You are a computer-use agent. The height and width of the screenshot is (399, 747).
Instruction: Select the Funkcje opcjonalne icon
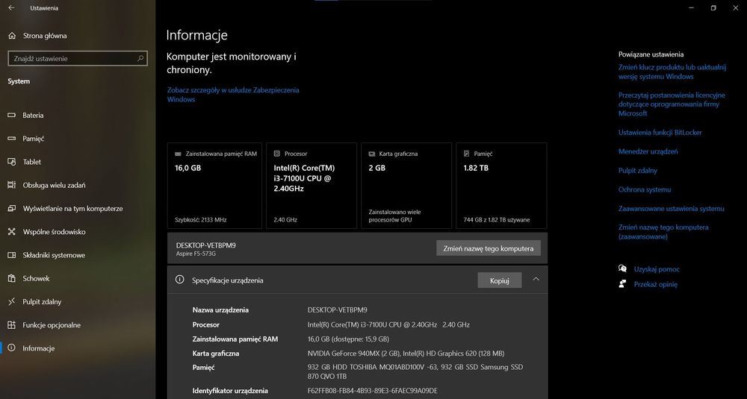coord(12,325)
